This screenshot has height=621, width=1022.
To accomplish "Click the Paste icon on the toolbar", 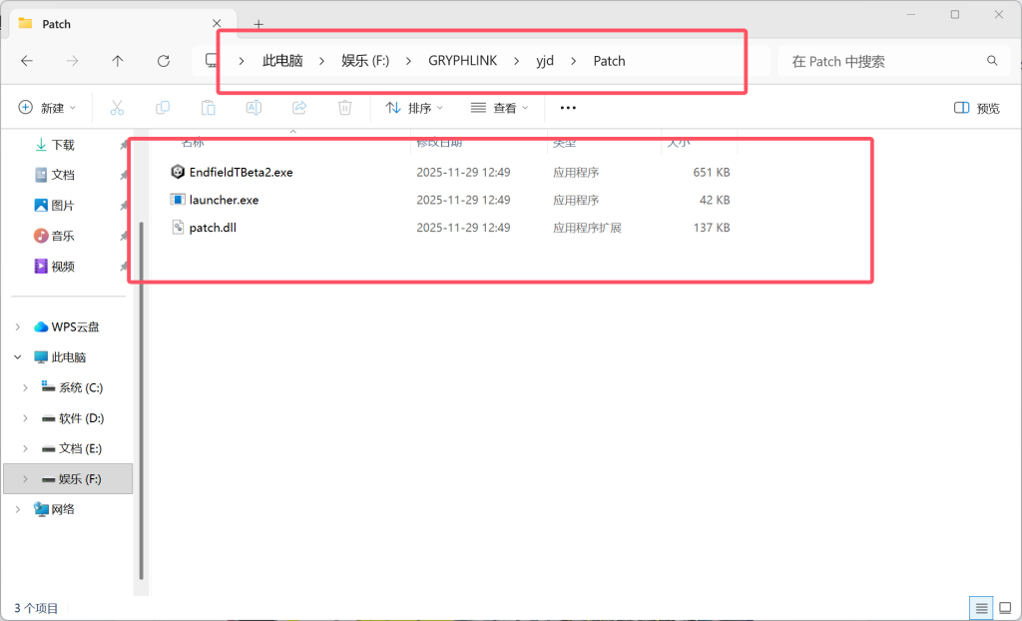I will pos(207,107).
